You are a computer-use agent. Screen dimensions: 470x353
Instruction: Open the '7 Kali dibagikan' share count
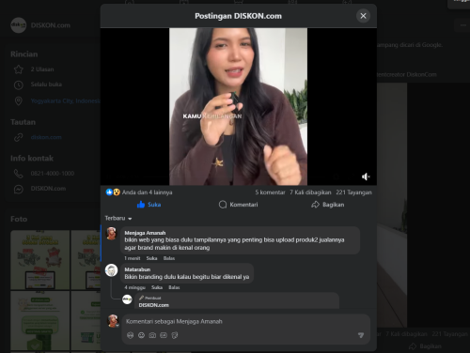click(310, 192)
